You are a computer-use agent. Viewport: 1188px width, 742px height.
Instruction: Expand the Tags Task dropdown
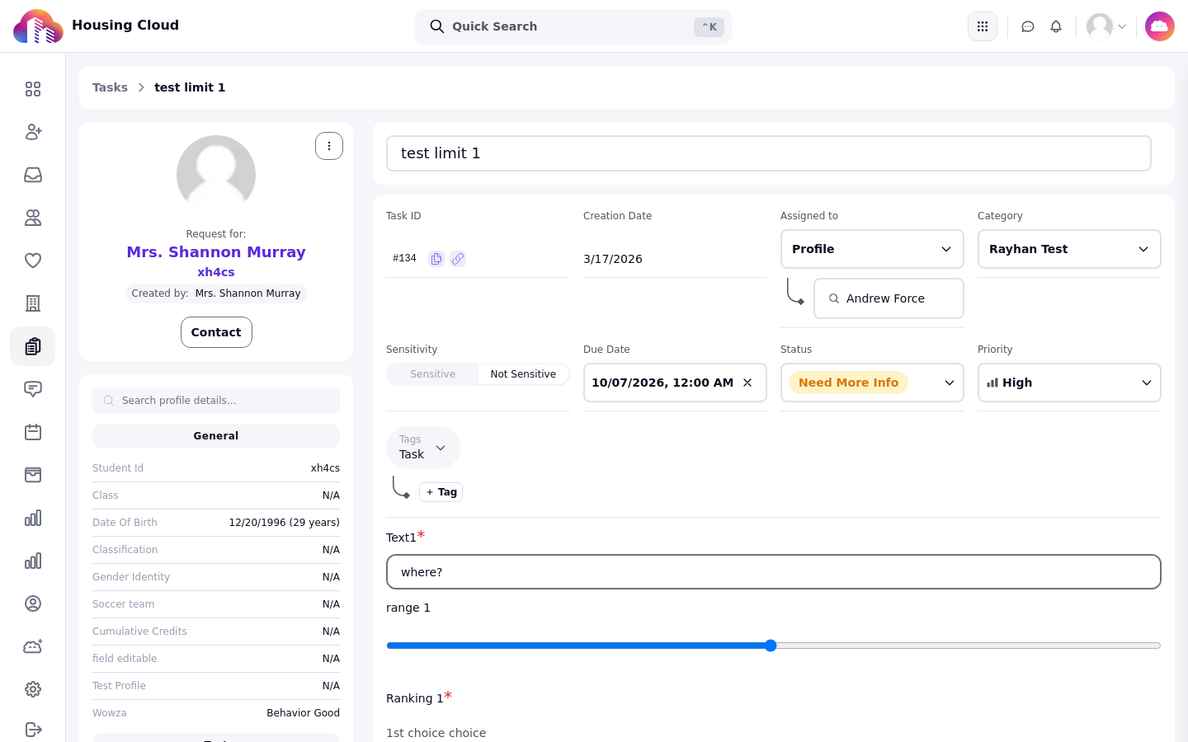tap(423, 448)
